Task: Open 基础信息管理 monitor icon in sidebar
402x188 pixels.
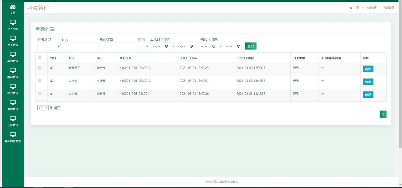Action: [13, 135]
